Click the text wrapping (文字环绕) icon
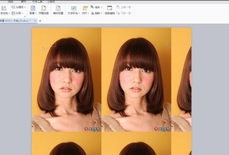The height and width of the screenshot is (155, 229). [x=73, y=8]
